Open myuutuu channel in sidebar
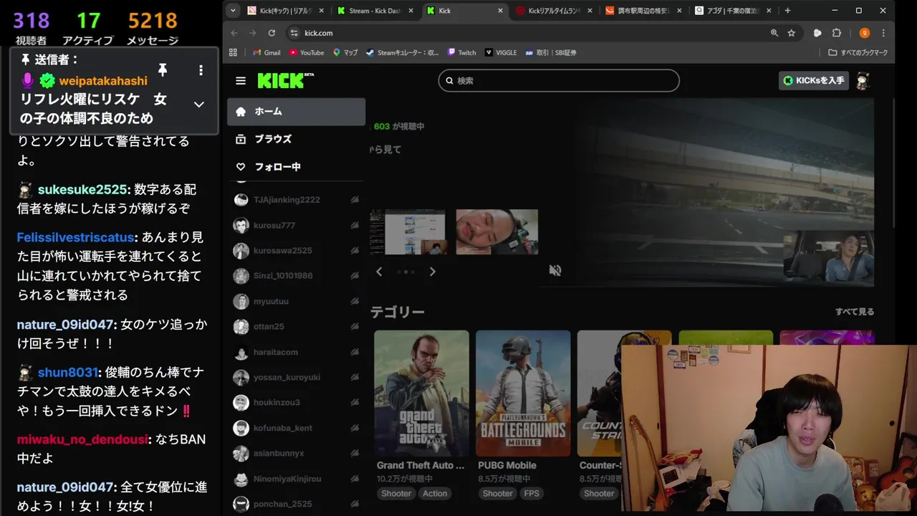The image size is (917, 516). [296, 301]
